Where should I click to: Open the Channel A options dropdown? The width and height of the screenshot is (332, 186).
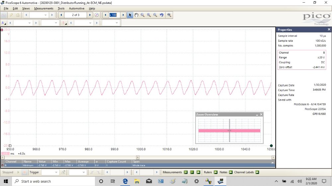click(x=4, y=23)
